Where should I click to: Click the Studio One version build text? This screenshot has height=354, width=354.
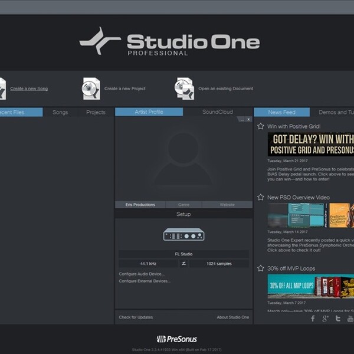click(177, 350)
